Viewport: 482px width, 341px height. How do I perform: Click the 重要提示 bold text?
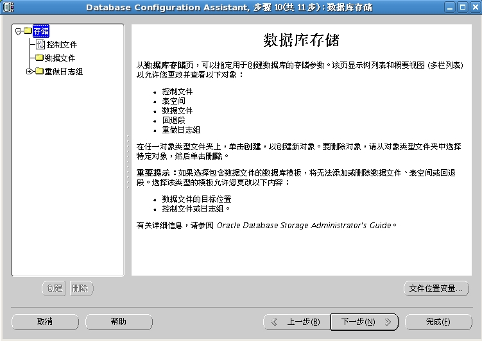(x=153, y=173)
